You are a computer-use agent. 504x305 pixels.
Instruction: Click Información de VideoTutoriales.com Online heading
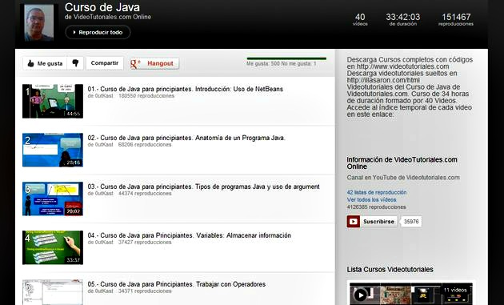click(402, 163)
